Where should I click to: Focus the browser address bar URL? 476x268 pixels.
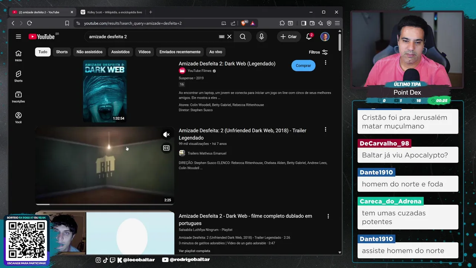pyautogui.click(x=133, y=23)
